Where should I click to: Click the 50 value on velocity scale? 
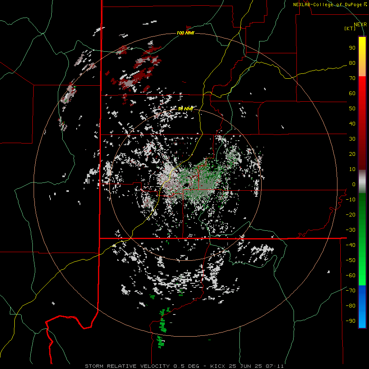(x=352, y=109)
